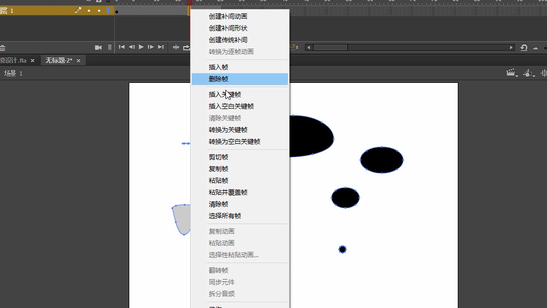Open the edit scene dropdown
Screen dimensions: 547x308
click(x=512, y=73)
